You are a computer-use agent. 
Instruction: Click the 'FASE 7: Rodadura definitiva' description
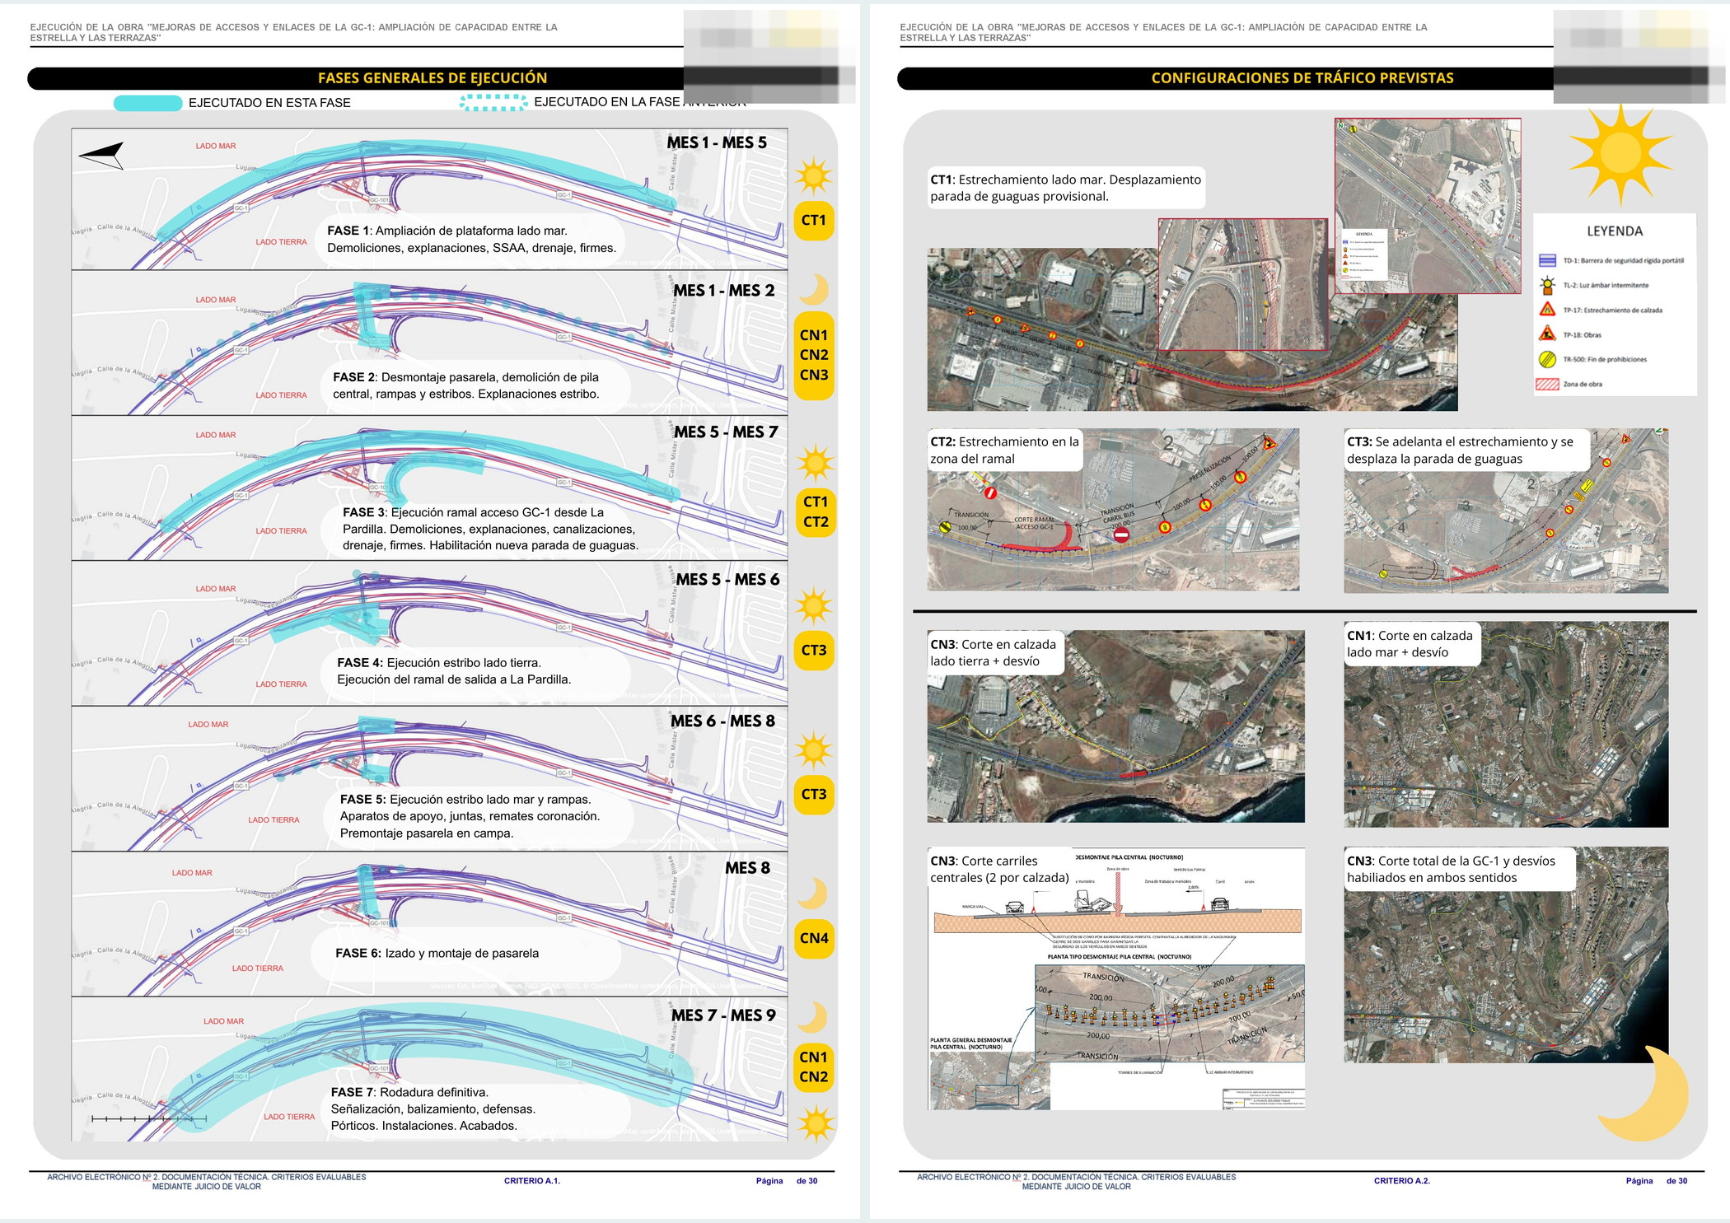[433, 1109]
